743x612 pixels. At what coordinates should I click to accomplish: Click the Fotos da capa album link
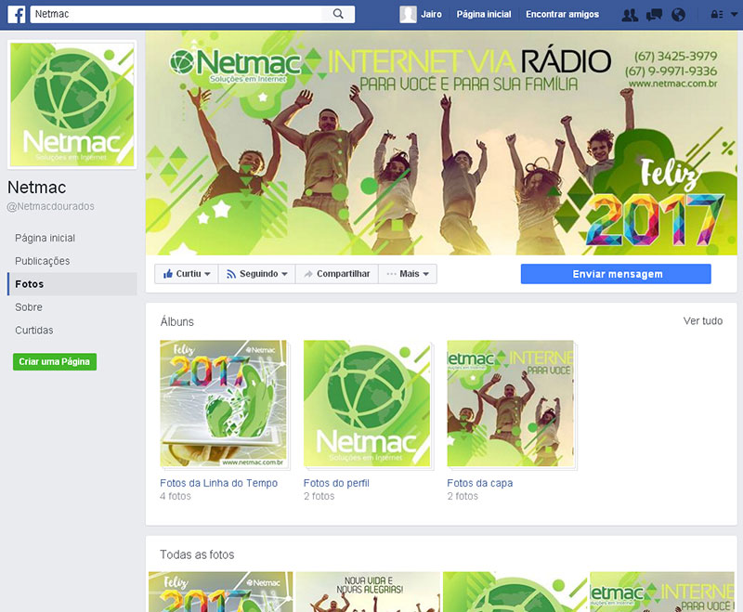tap(479, 483)
